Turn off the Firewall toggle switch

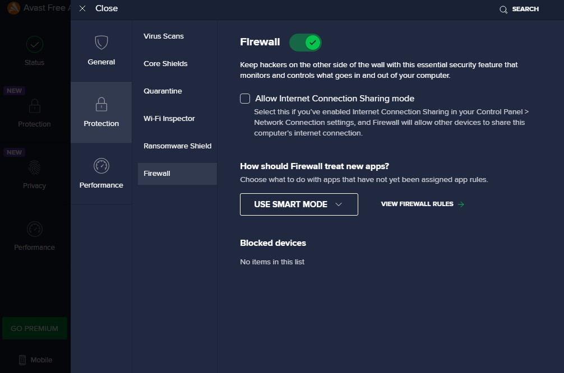[306, 43]
